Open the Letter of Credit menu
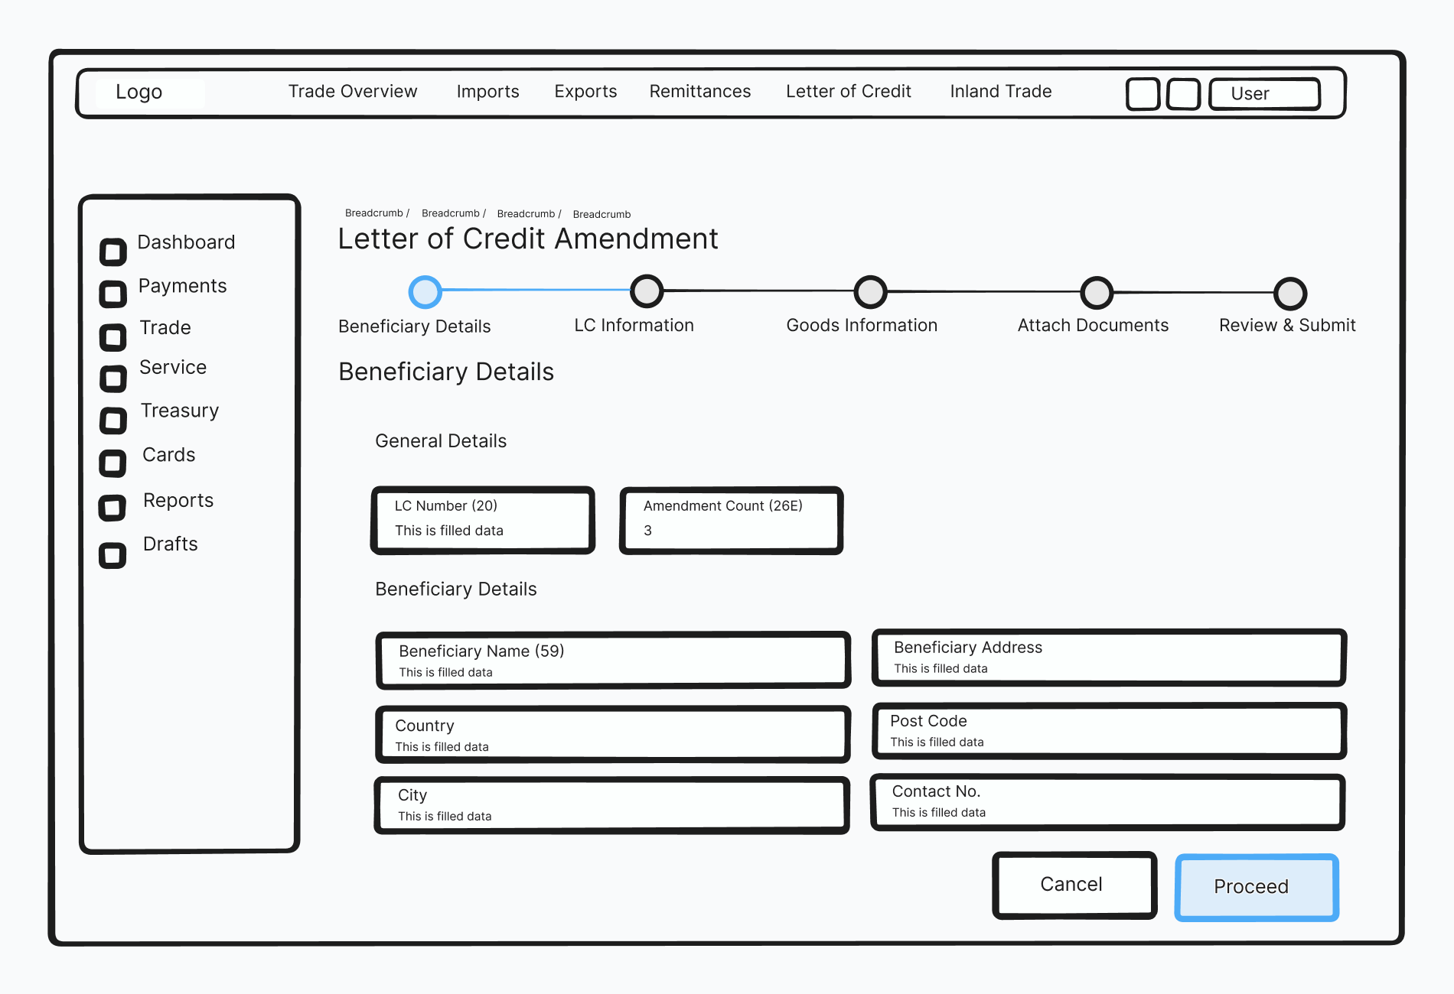This screenshot has height=994, width=1454. point(848,92)
